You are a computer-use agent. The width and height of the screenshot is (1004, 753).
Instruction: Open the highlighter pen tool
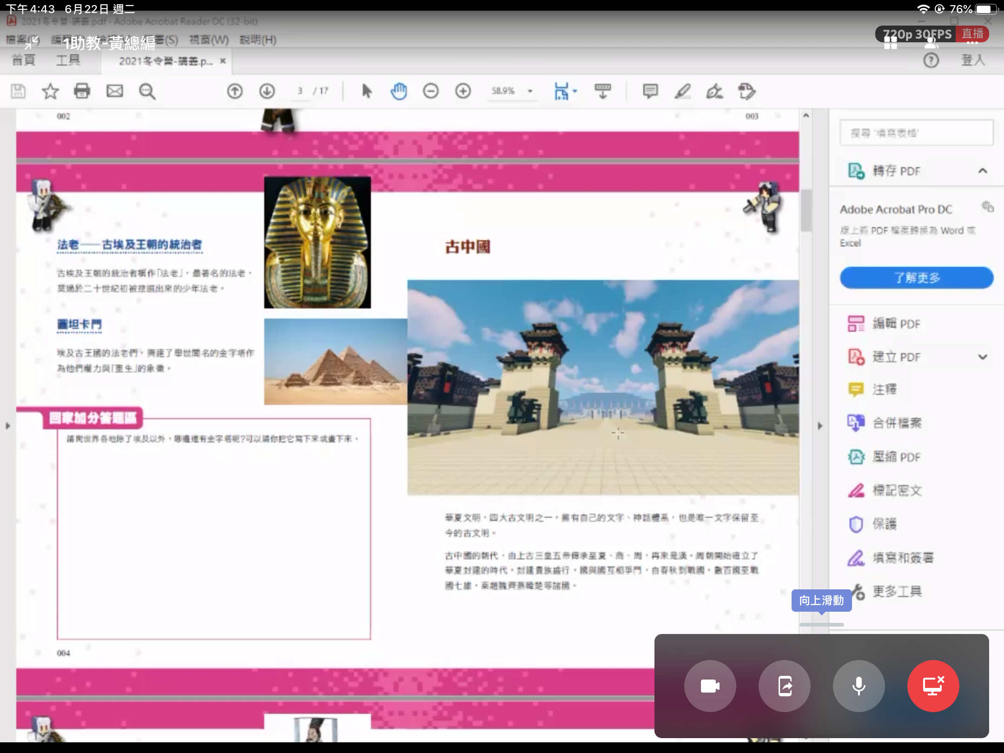point(682,91)
